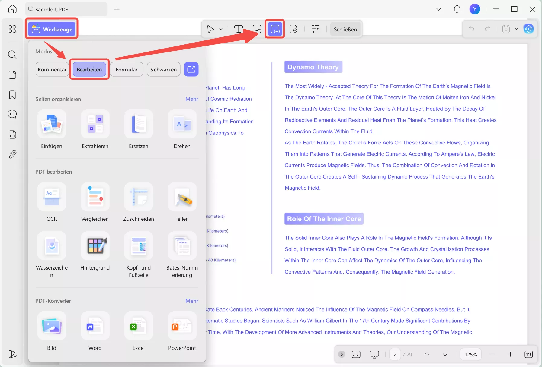Click Mehr next to PDF-Konverter
This screenshot has width=542, height=367.
(x=192, y=301)
